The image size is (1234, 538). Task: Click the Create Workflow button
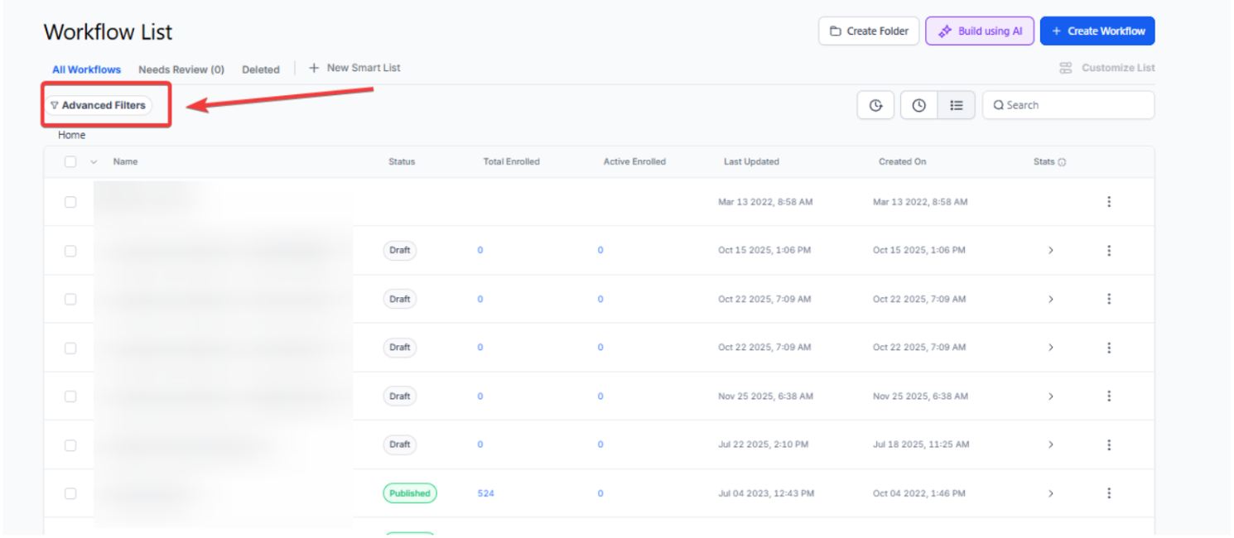pyautogui.click(x=1097, y=31)
